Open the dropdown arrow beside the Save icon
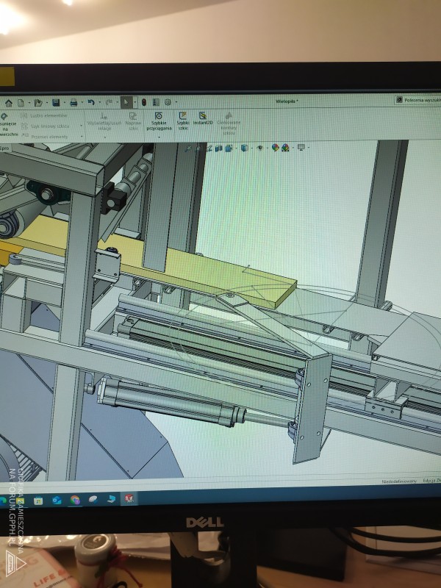The height and width of the screenshot is (588, 441). click(x=62, y=103)
